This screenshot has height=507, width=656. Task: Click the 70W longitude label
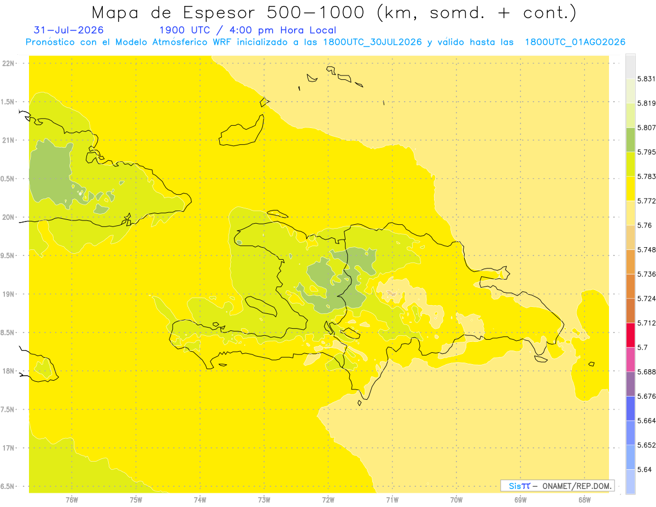click(456, 500)
